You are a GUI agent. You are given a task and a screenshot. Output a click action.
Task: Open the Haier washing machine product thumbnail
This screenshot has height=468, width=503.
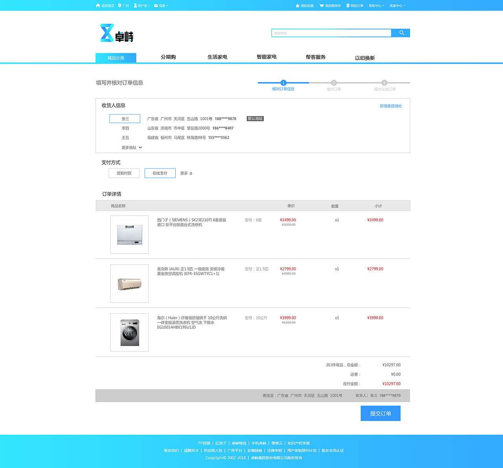coord(129,332)
